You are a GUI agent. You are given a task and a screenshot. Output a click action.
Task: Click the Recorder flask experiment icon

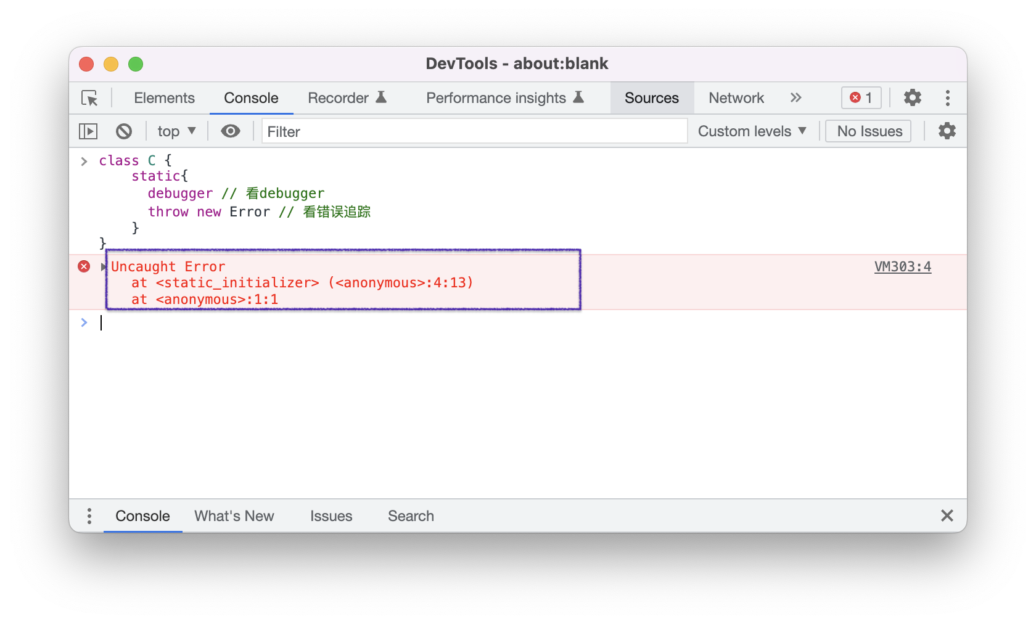pos(381,97)
